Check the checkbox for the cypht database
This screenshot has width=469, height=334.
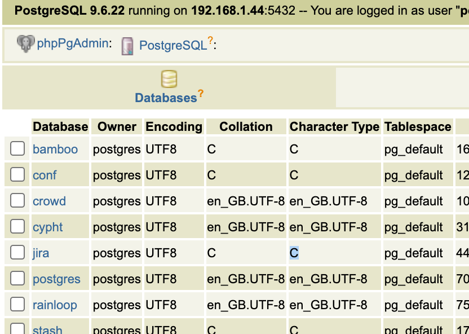point(16,227)
